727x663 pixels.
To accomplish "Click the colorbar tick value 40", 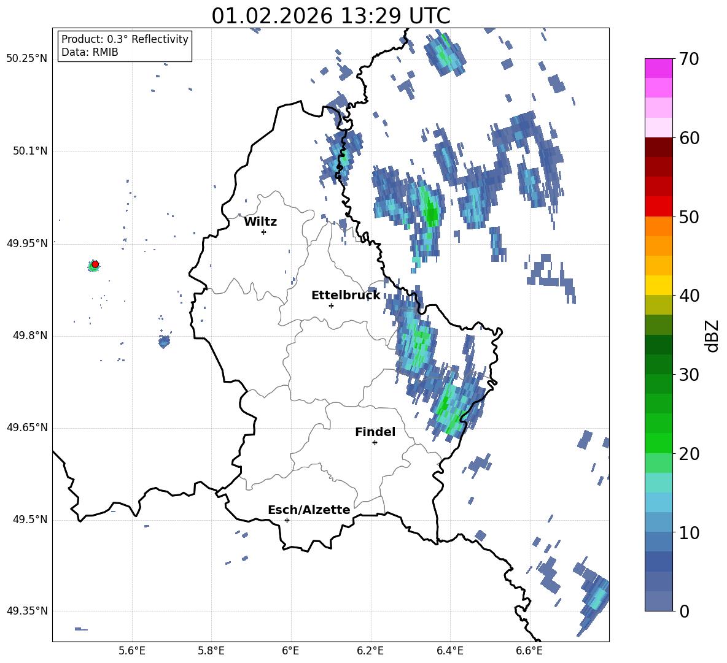I will (689, 296).
